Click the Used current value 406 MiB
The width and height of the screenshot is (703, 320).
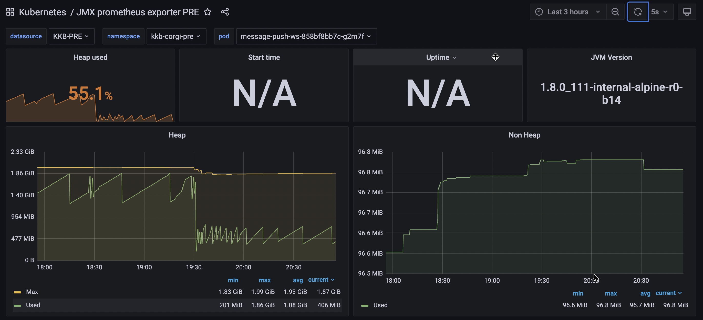click(x=329, y=305)
